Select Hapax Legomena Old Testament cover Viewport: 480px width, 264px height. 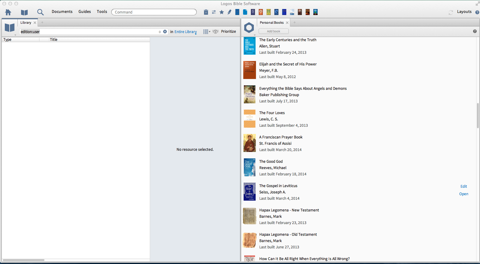(x=249, y=240)
